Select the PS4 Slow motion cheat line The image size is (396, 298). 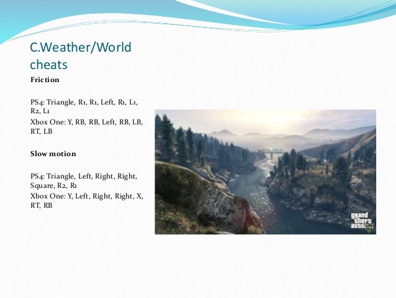[x=84, y=180]
